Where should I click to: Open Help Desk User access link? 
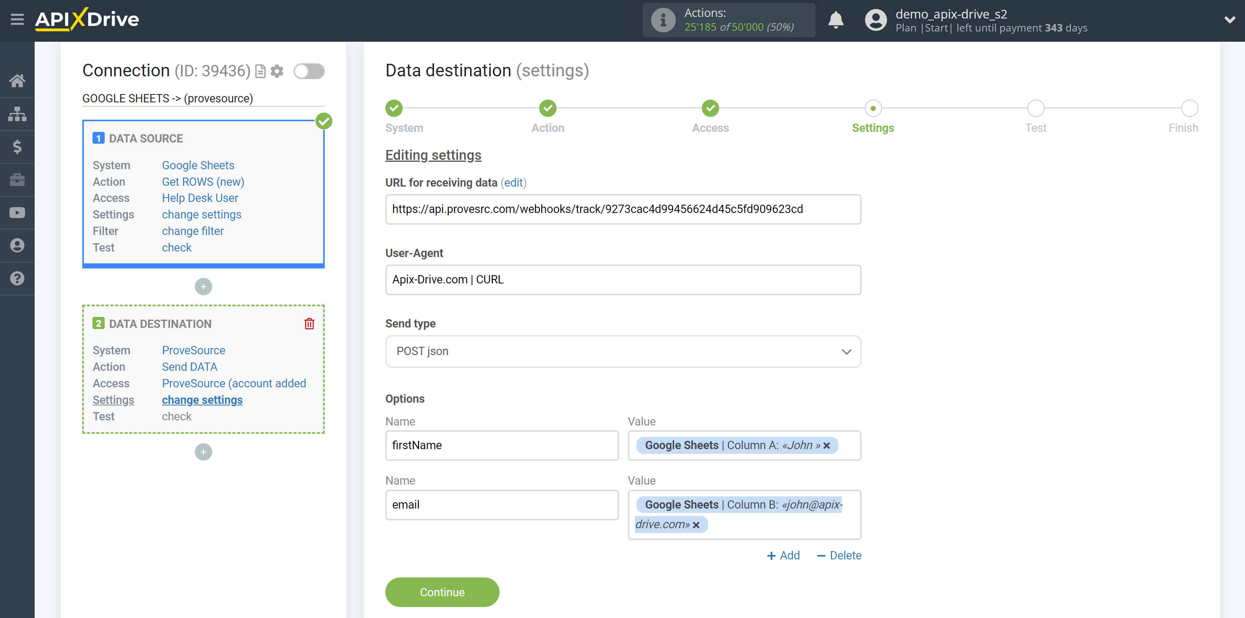(x=200, y=198)
